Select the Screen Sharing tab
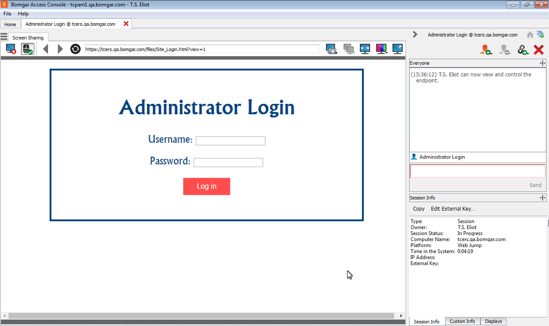Viewport: 549px width, 326px height. tap(28, 38)
